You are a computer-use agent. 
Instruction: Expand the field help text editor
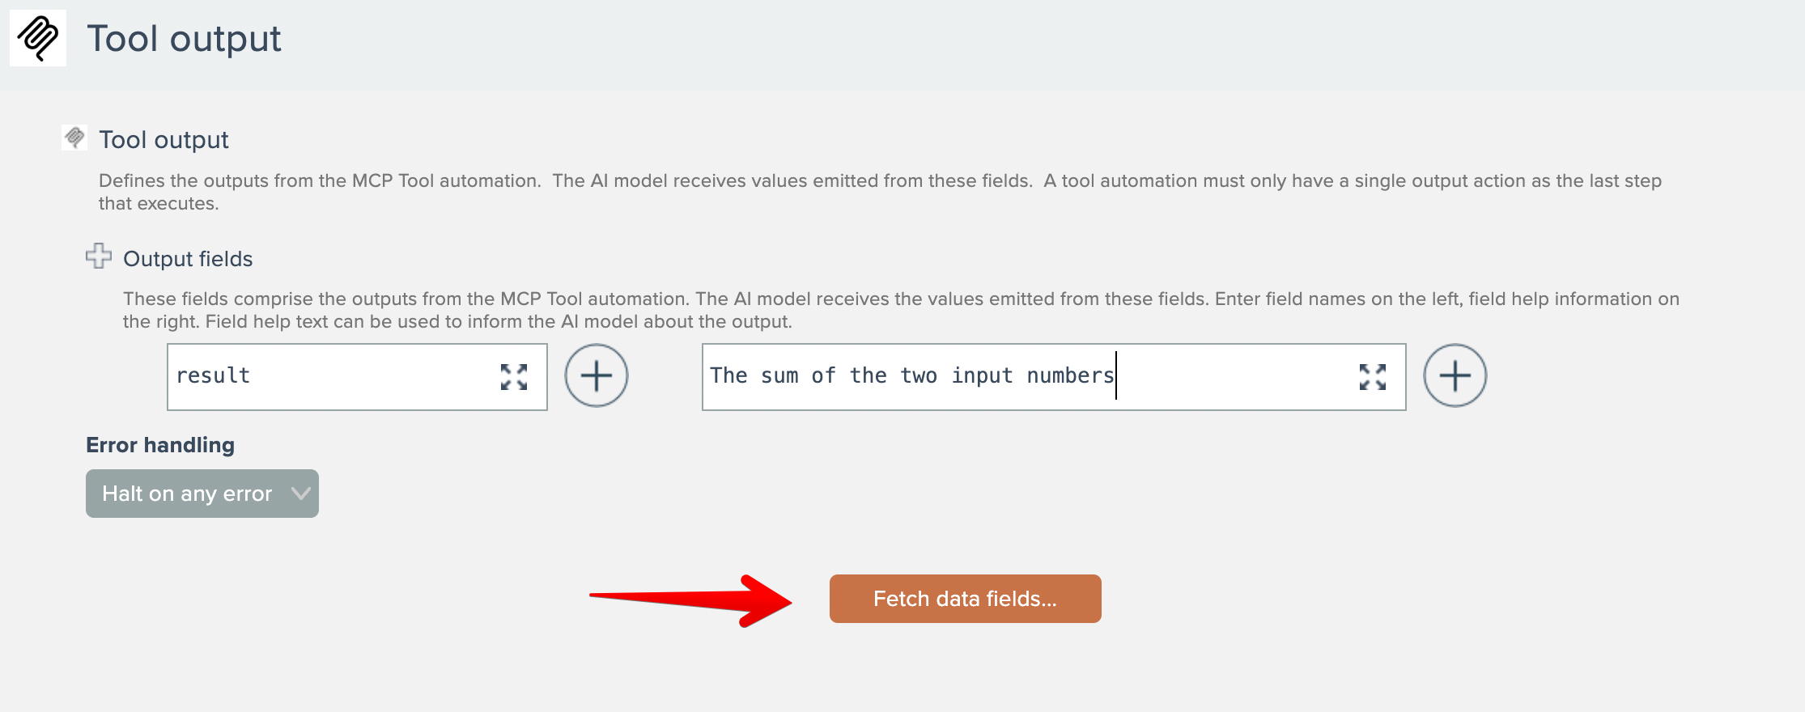pyautogui.click(x=1372, y=377)
